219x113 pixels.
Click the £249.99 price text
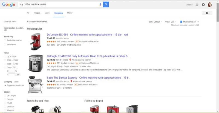coord(51,60)
